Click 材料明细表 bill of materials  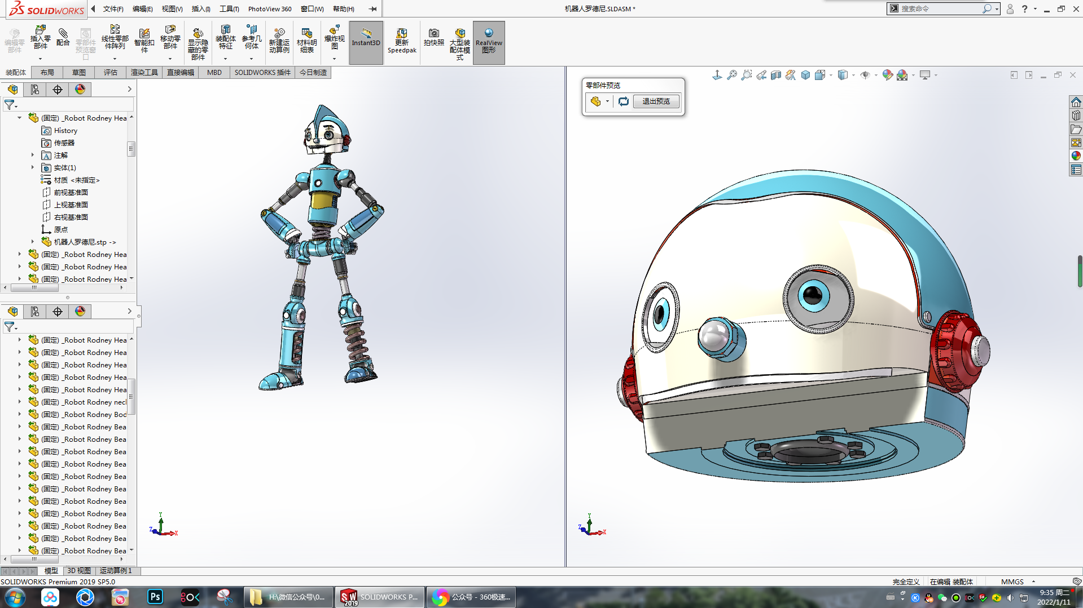[x=306, y=41]
